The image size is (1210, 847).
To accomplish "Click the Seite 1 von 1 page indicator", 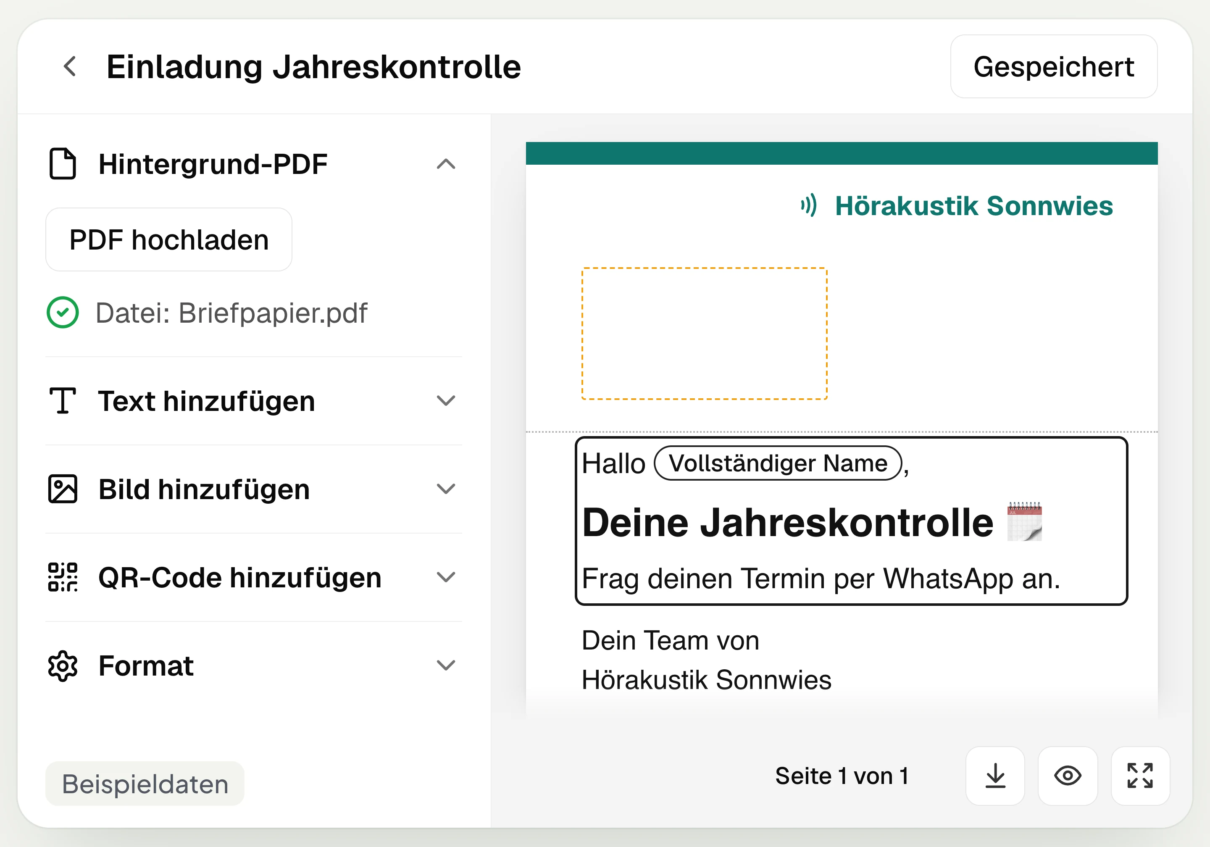I will (x=842, y=776).
